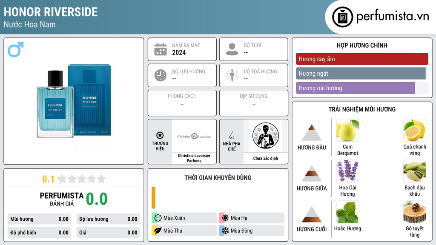Open the Quả chanh vàng note image
436x245 pixels.
tap(415, 130)
